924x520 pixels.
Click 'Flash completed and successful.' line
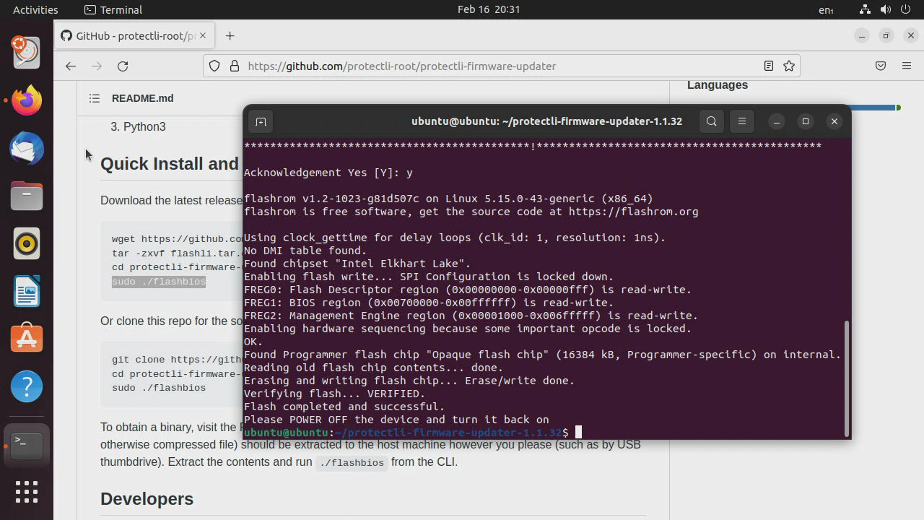click(x=344, y=407)
